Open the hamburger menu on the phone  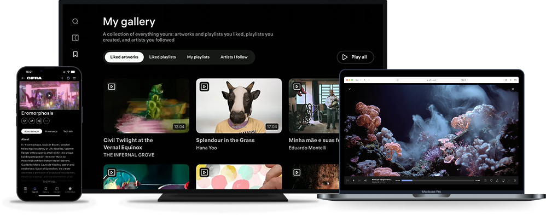coord(74,78)
